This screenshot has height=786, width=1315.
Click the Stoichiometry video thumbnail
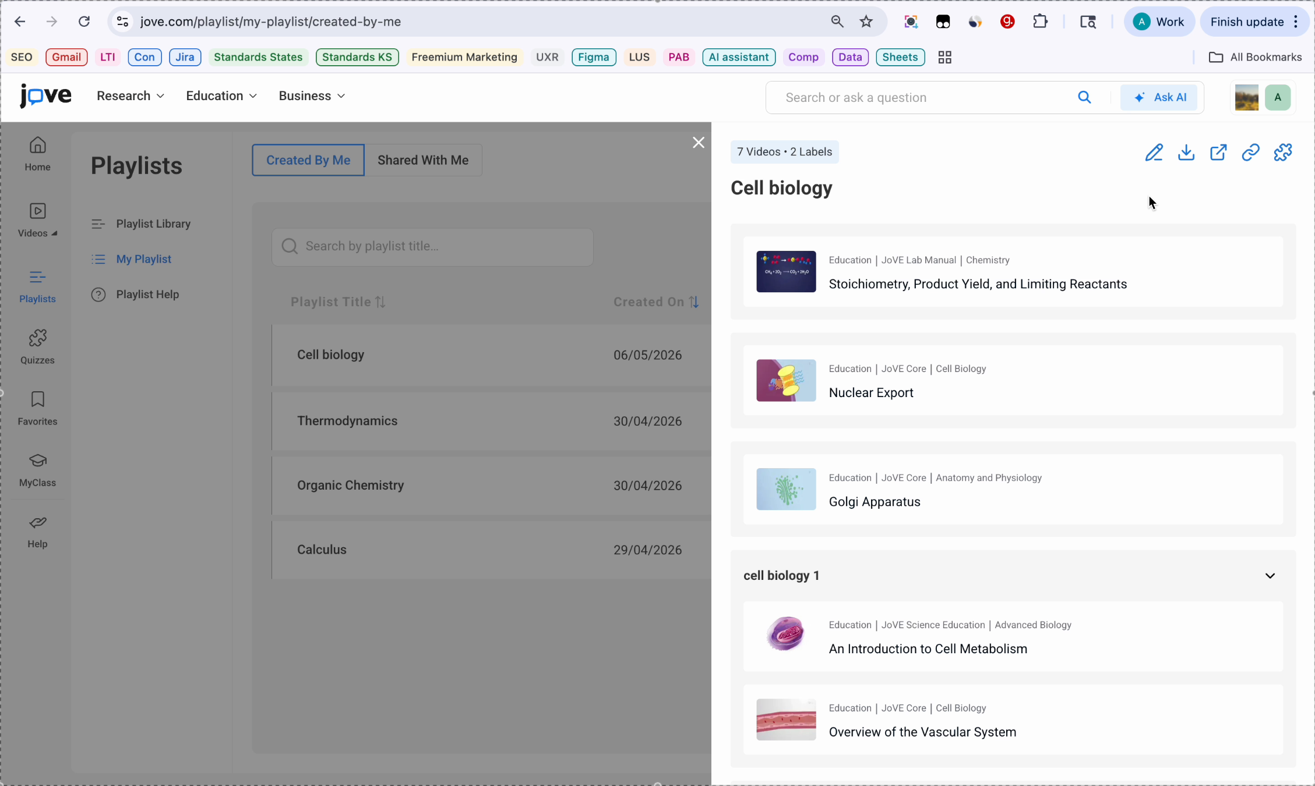point(786,272)
